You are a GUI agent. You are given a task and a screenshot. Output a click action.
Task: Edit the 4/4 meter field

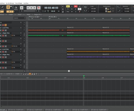(x=59, y=11)
